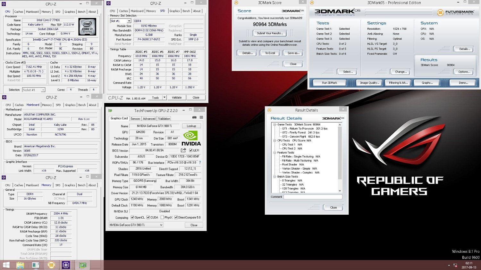
Task: Open the NVIDIA GeForce GTX 980 Ti GPU selector
Action: pos(136,225)
